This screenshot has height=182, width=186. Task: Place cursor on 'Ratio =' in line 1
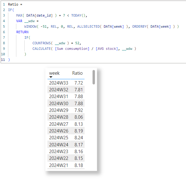(x=15, y=4)
